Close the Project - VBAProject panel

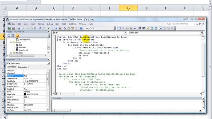[49, 32]
